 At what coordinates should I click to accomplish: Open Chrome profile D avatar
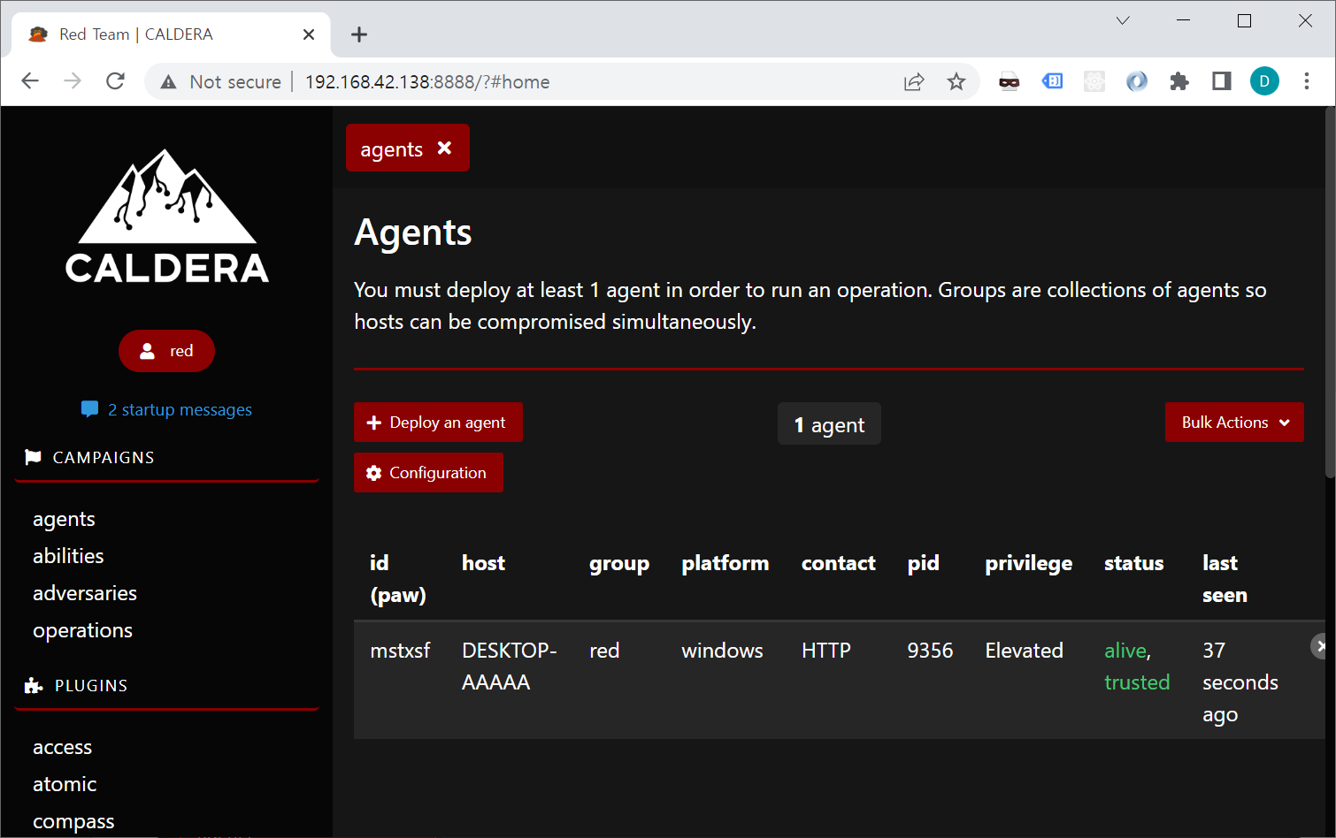pyautogui.click(x=1264, y=81)
